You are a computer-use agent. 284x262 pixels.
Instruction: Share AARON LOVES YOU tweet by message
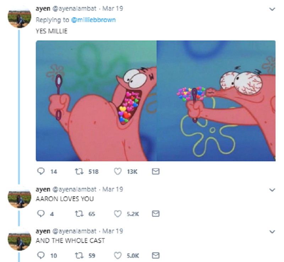pos(155,214)
